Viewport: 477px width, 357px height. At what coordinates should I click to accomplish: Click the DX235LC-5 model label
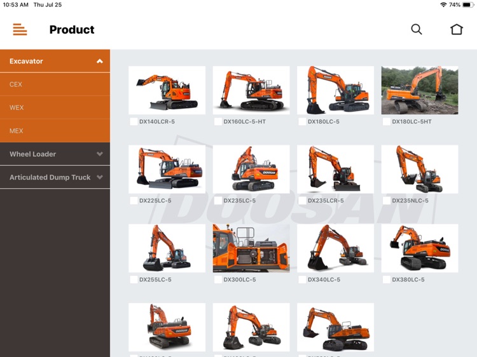239,201
